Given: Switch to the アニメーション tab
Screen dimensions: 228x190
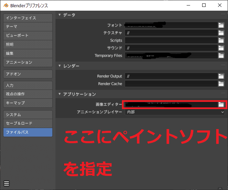Looking at the screenshot, I should click(28, 62).
